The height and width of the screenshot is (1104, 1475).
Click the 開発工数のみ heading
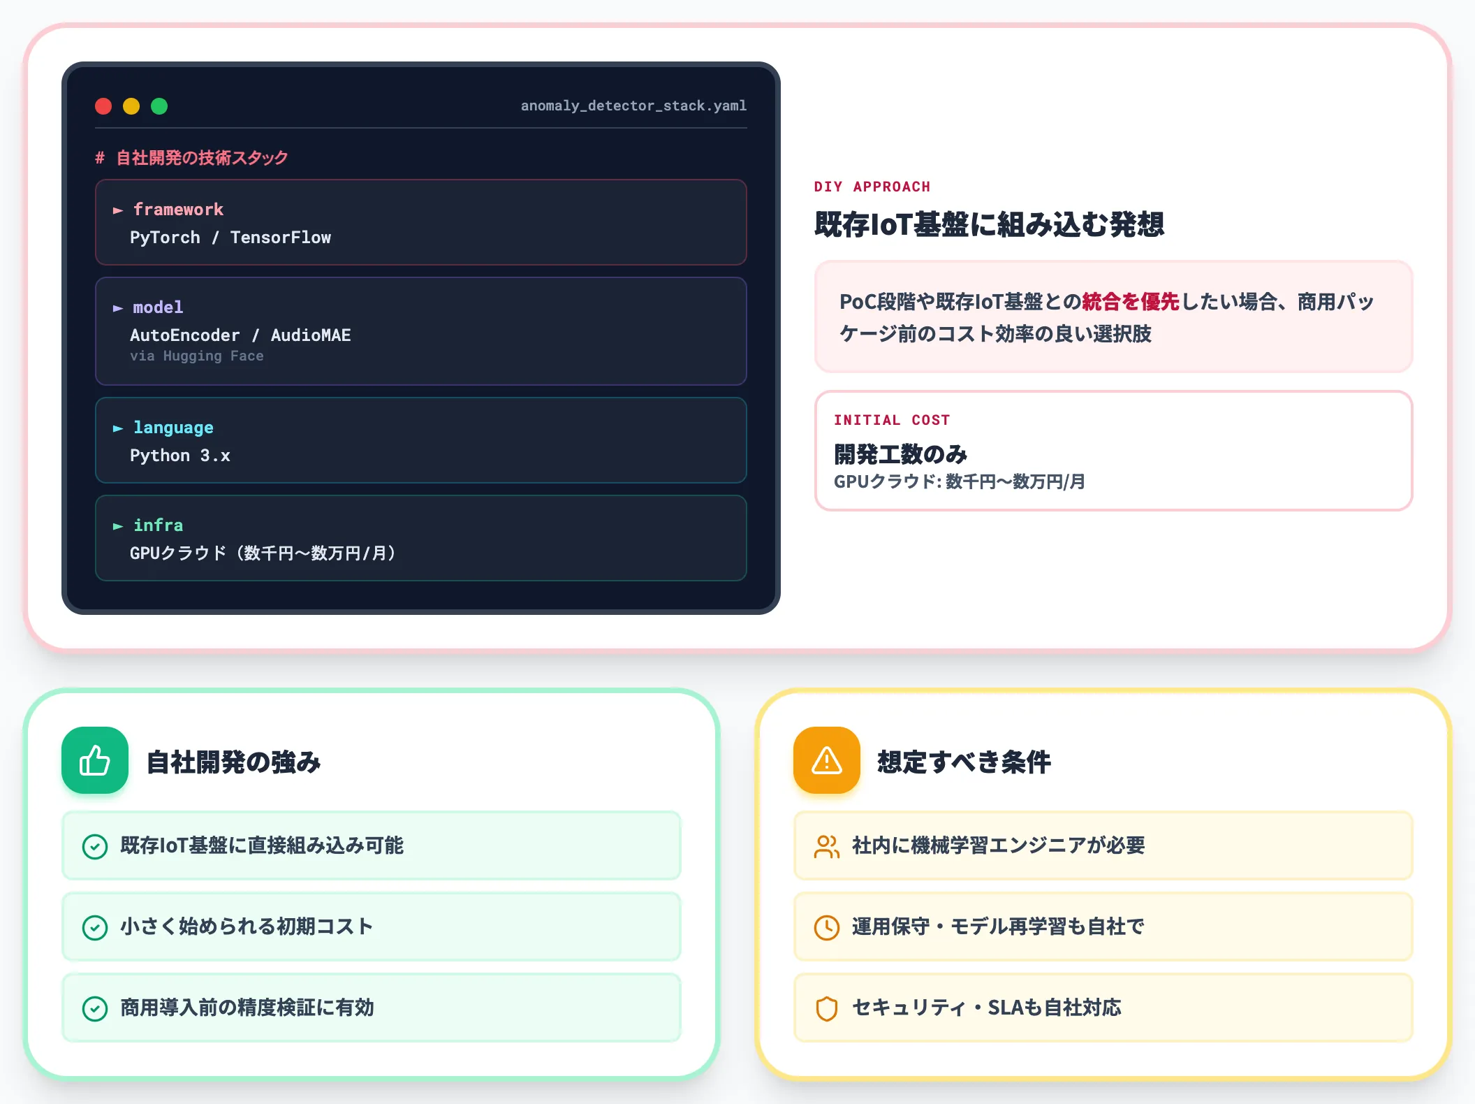coord(900,454)
